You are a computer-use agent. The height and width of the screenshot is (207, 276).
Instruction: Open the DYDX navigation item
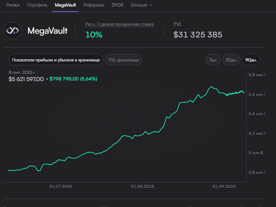coord(118,5)
